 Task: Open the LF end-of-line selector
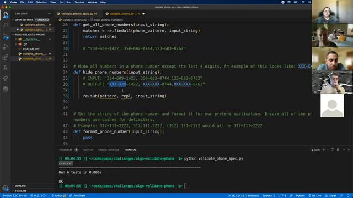[x=291, y=196]
